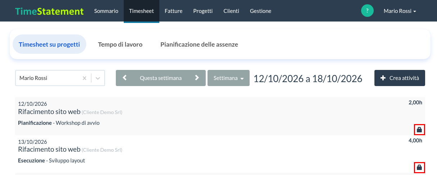Click 12/10/2026 Rifacimento sito web project title

[49, 112]
